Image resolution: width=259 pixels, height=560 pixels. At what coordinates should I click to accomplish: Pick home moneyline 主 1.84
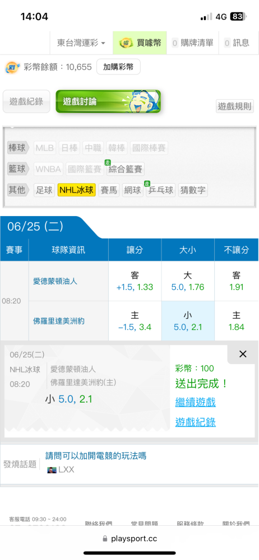(237, 321)
